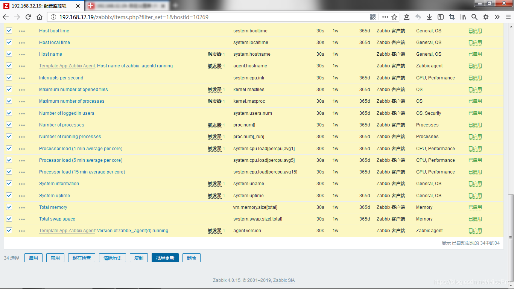Open three-dot menu for Number of running processes

22,137
